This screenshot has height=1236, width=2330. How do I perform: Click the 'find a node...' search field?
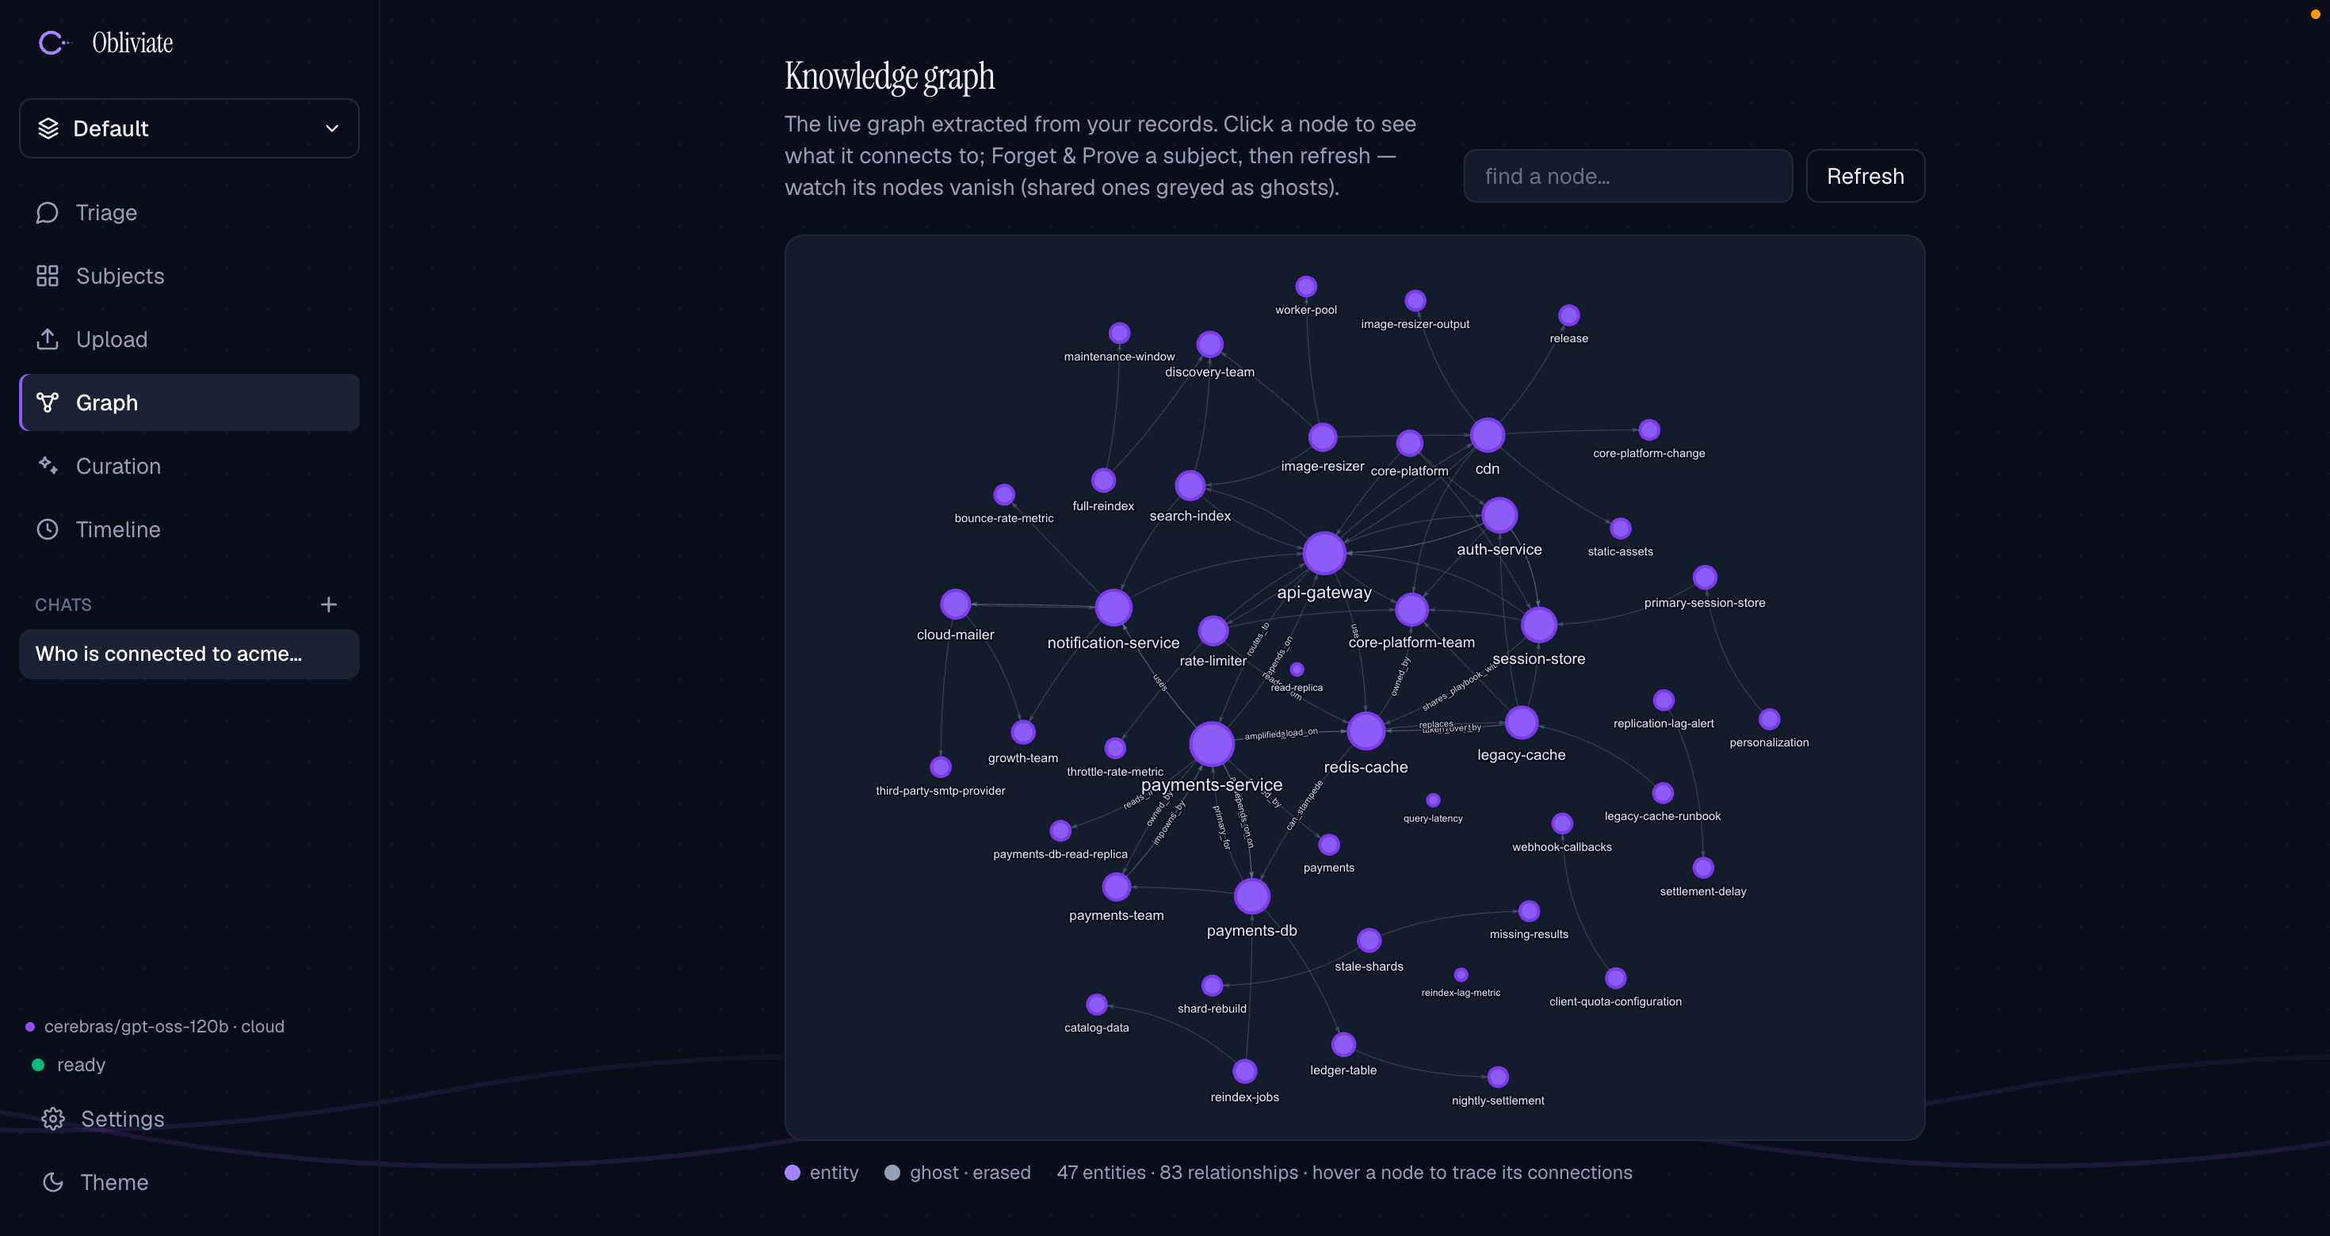click(1627, 177)
